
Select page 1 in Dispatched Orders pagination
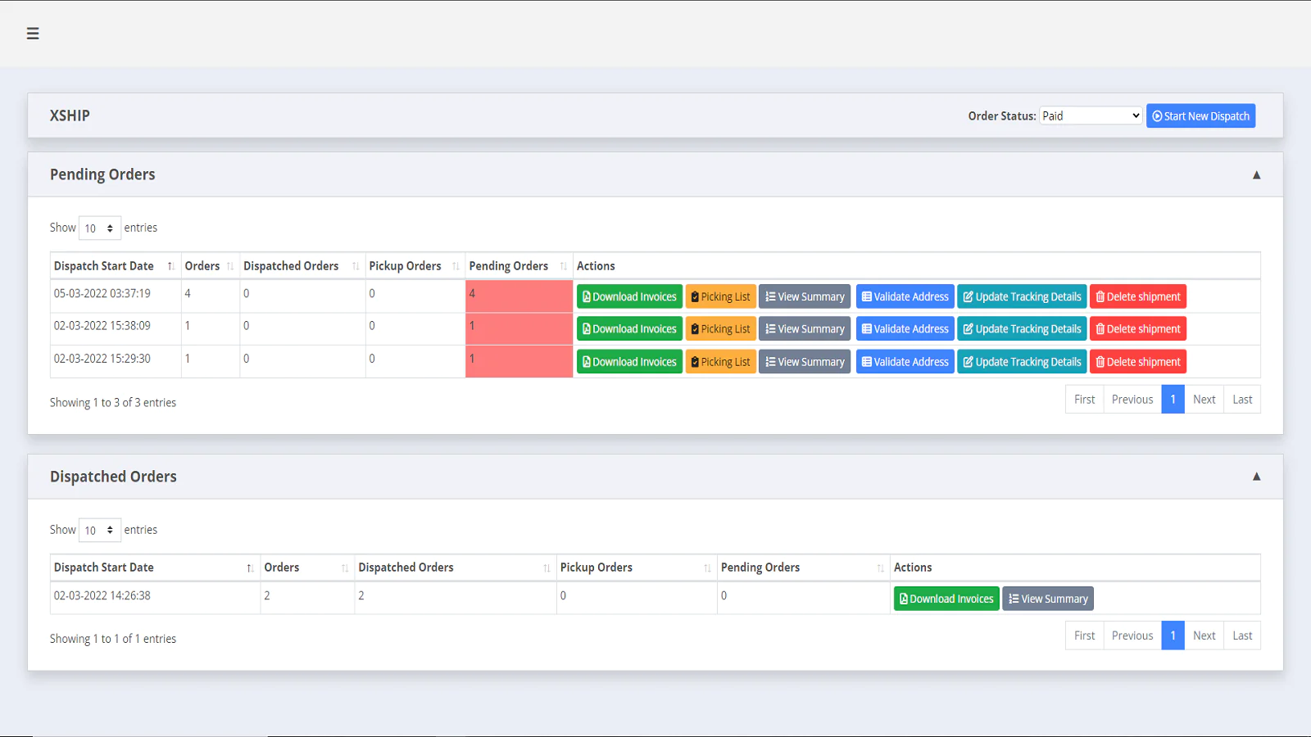point(1173,635)
